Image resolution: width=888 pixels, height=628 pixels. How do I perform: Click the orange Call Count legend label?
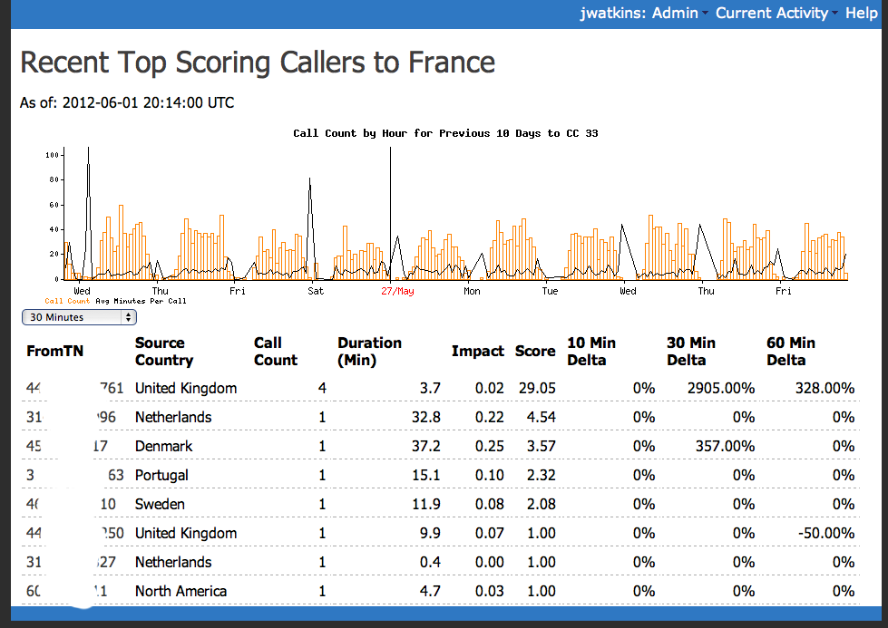67,301
